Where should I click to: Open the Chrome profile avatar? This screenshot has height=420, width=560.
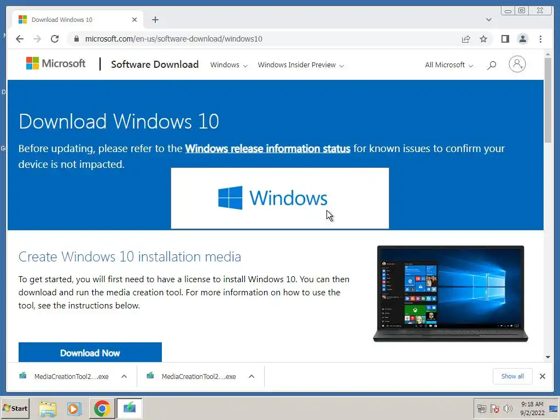[523, 39]
